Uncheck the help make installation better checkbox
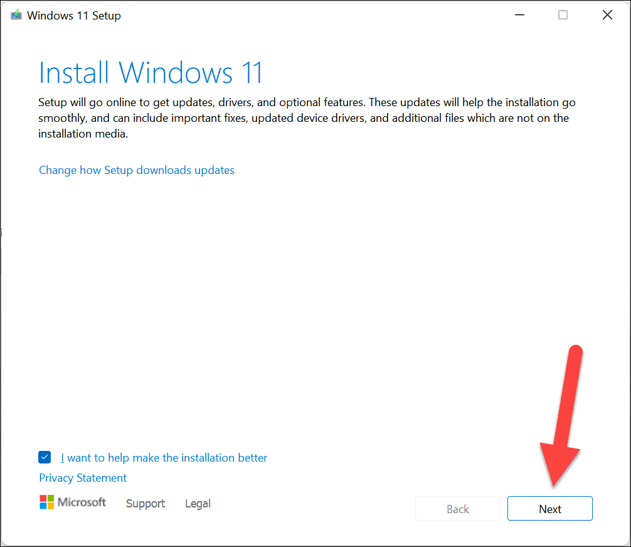Screen dimensions: 631x547 (x=45, y=457)
